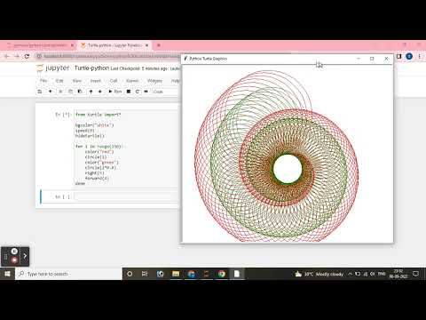Viewport: 426px width, 320px height.
Task: Click the red record button on recorder overlay
Action: pyautogui.click(x=14, y=260)
